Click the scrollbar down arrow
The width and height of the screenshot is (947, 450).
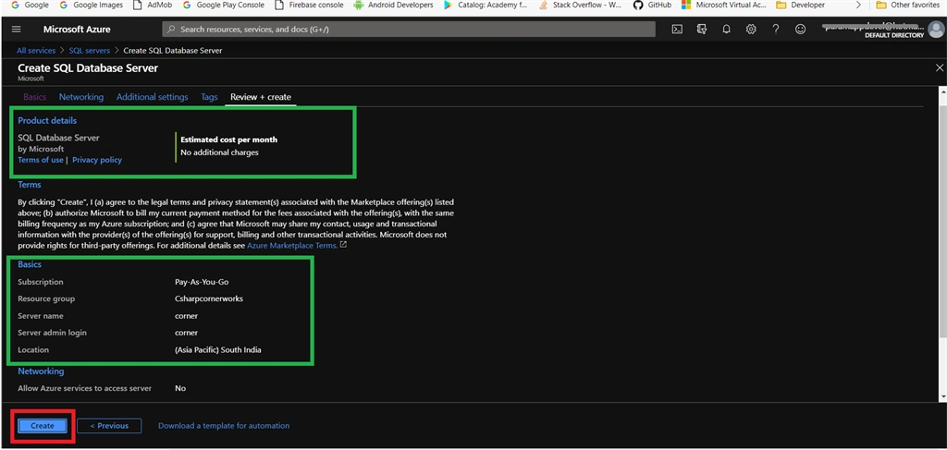click(943, 396)
